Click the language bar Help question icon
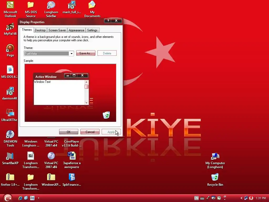 [x=219, y=198]
